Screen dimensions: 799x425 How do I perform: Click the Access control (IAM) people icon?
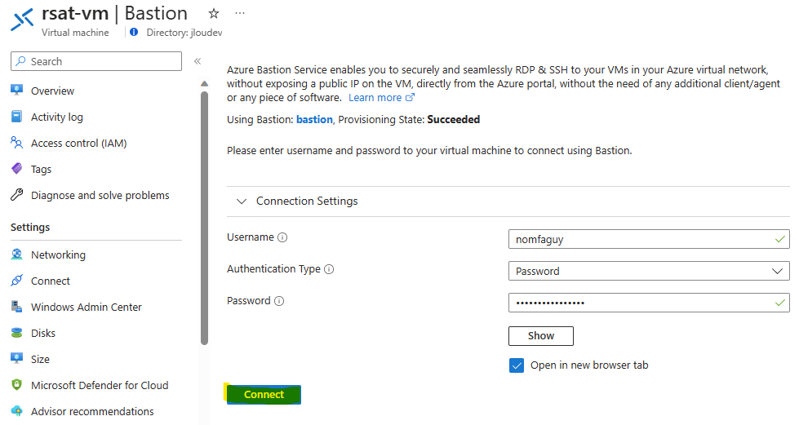pyautogui.click(x=17, y=143)
